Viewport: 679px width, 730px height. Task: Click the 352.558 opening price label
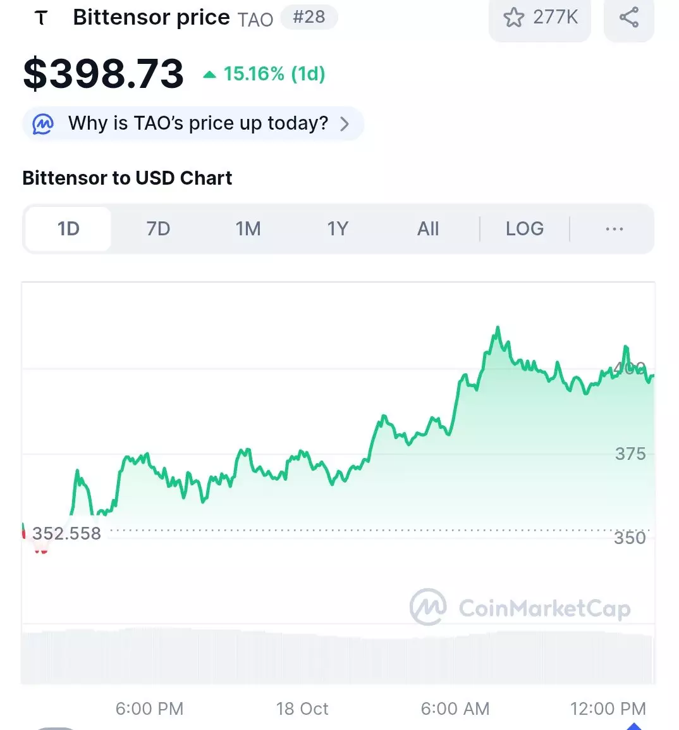click(x=66, y=533)
